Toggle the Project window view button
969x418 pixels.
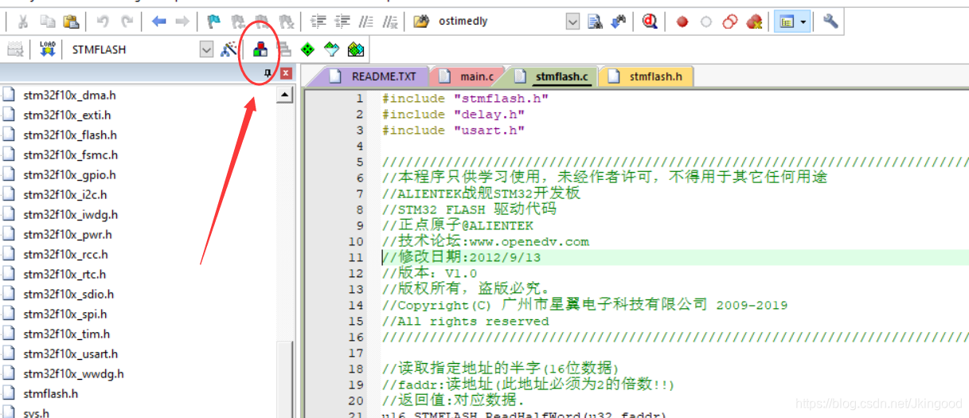click(787, 22)
